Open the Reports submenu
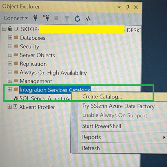Image resolution: width=167 pixels, height=167 pixels. (119, 137)
